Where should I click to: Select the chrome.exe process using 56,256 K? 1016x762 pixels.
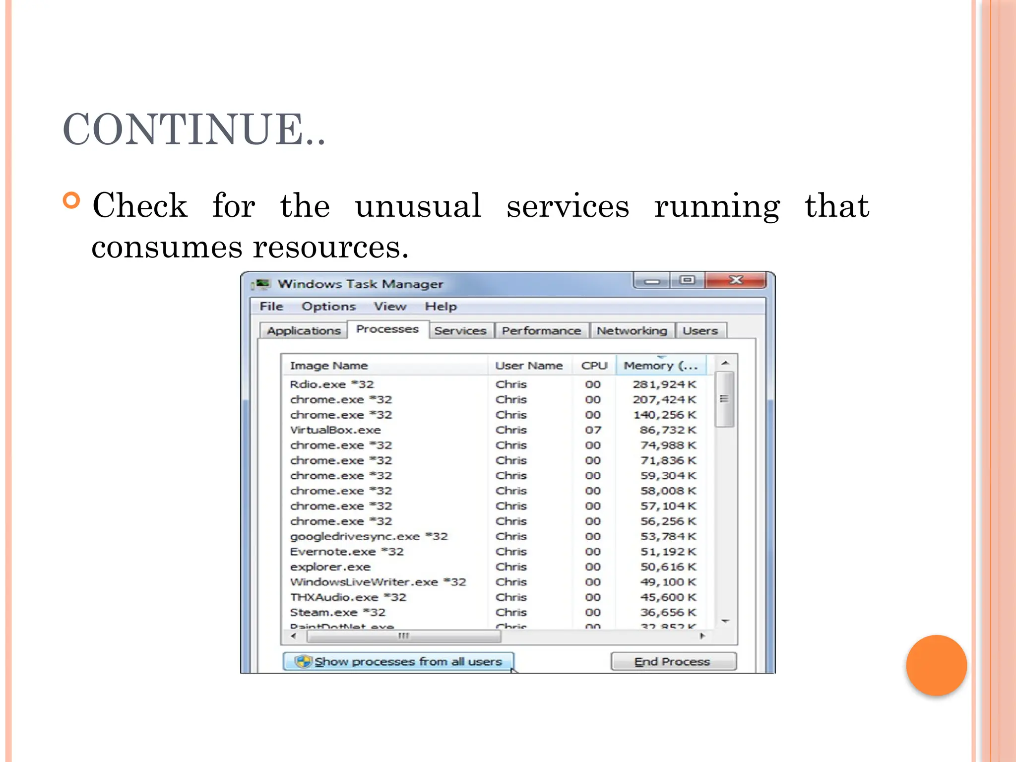(x=499, y=521)
